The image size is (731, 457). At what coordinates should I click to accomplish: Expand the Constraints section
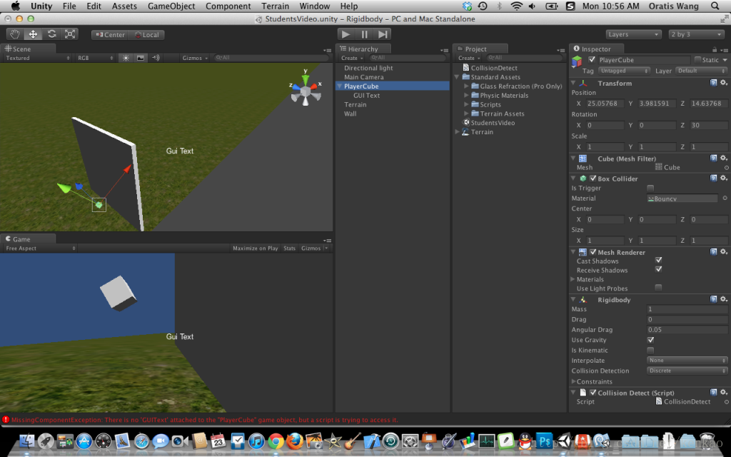tap(573, 381)
